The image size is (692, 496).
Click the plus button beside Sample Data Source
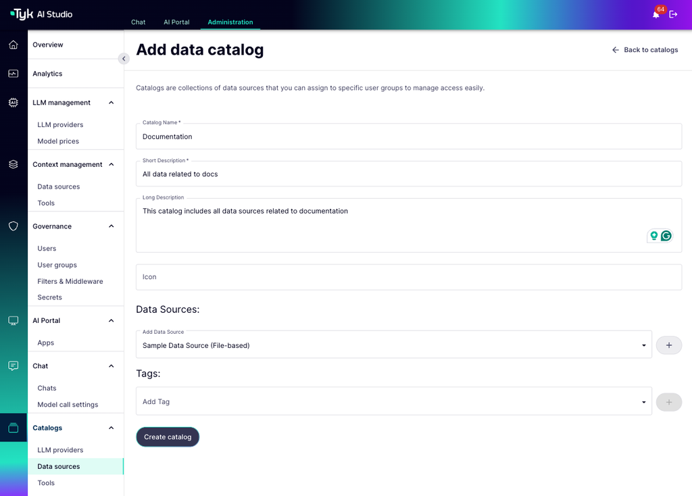(668, 345)
